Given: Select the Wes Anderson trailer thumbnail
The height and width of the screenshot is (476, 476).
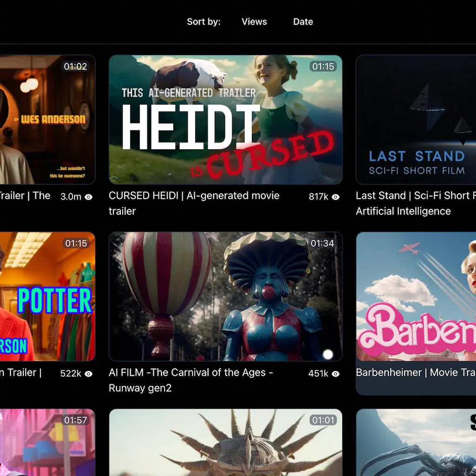Looking at the screenshot, I should pos(46,119).
